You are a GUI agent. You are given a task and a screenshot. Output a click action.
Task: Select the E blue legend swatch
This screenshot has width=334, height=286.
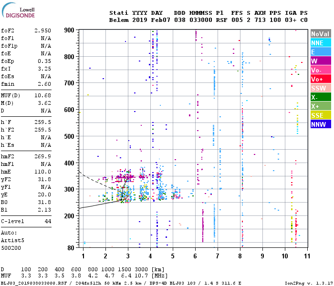click(321, 52)
